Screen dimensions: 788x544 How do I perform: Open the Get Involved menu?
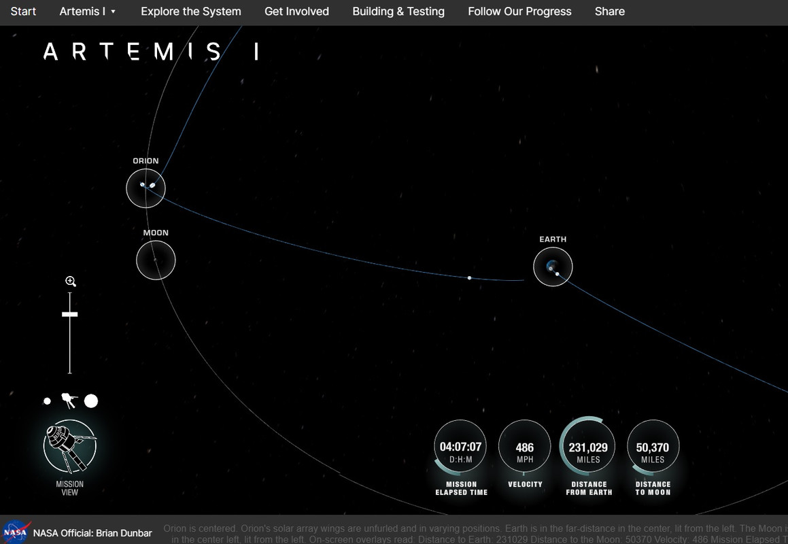click(x=296, y=11)
